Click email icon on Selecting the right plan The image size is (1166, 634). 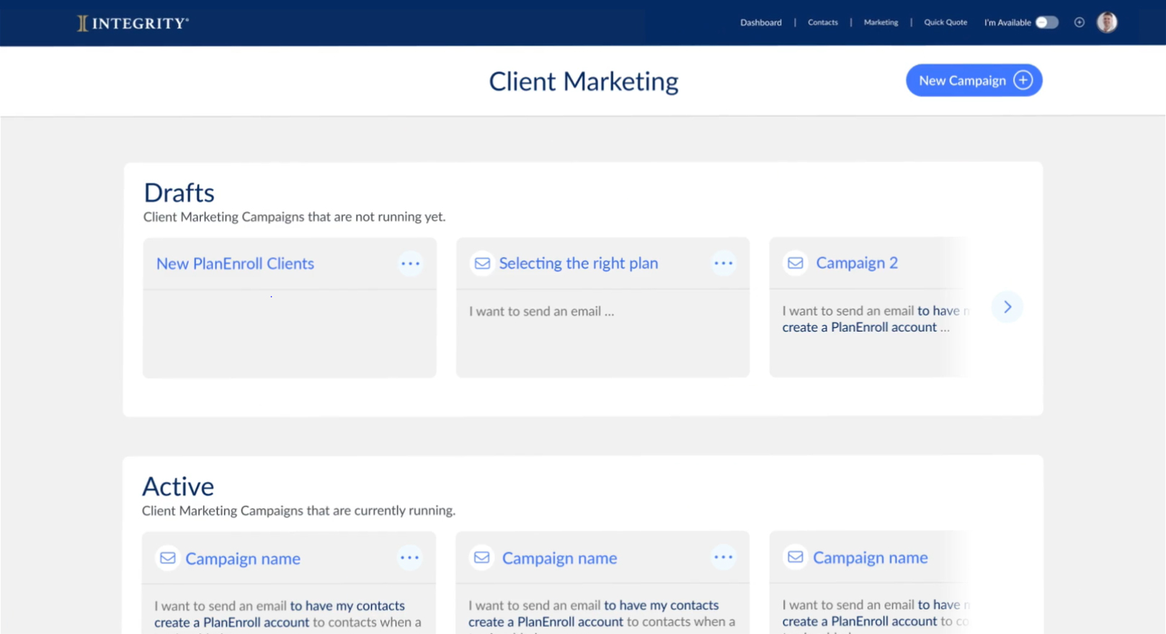coord(482,263)
